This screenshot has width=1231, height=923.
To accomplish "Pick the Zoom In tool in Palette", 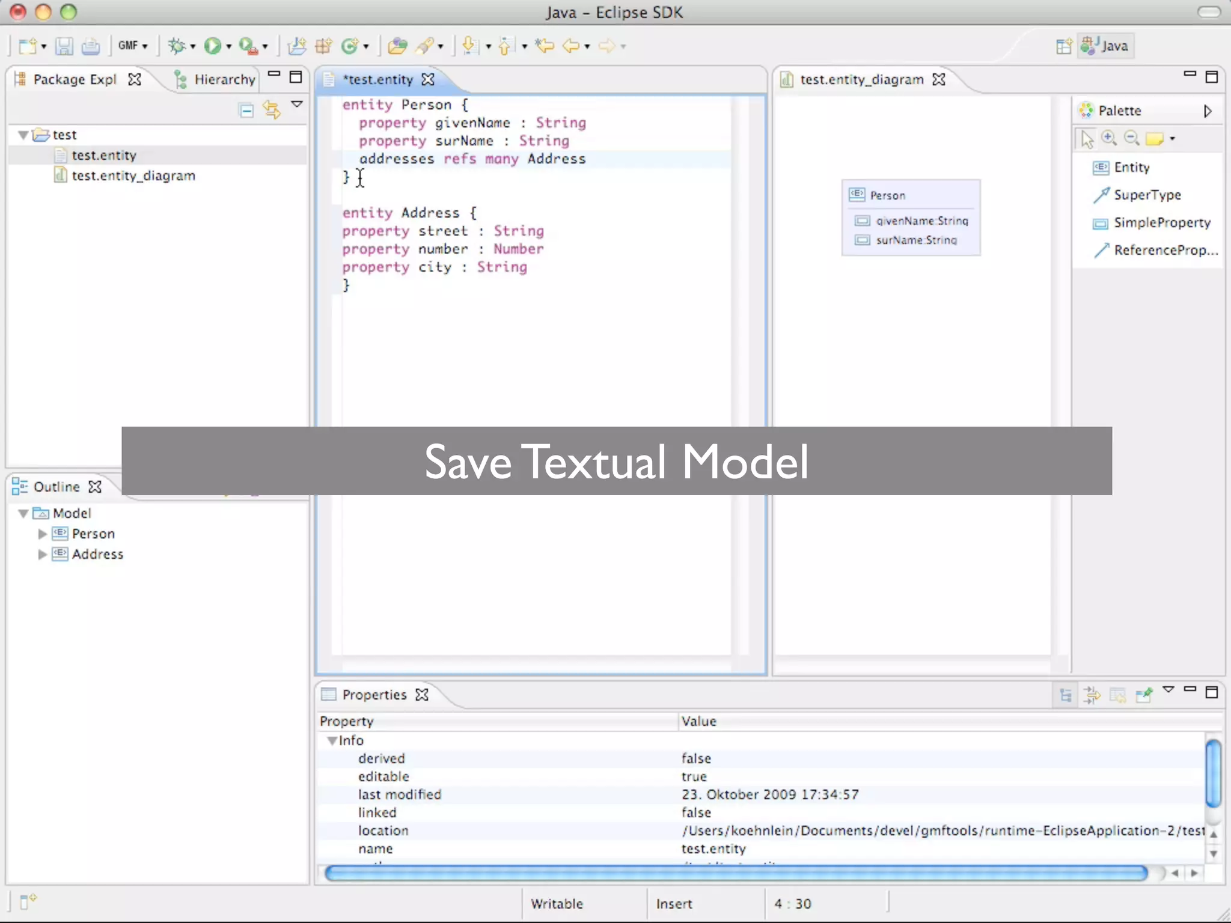I will point(1109,138).
